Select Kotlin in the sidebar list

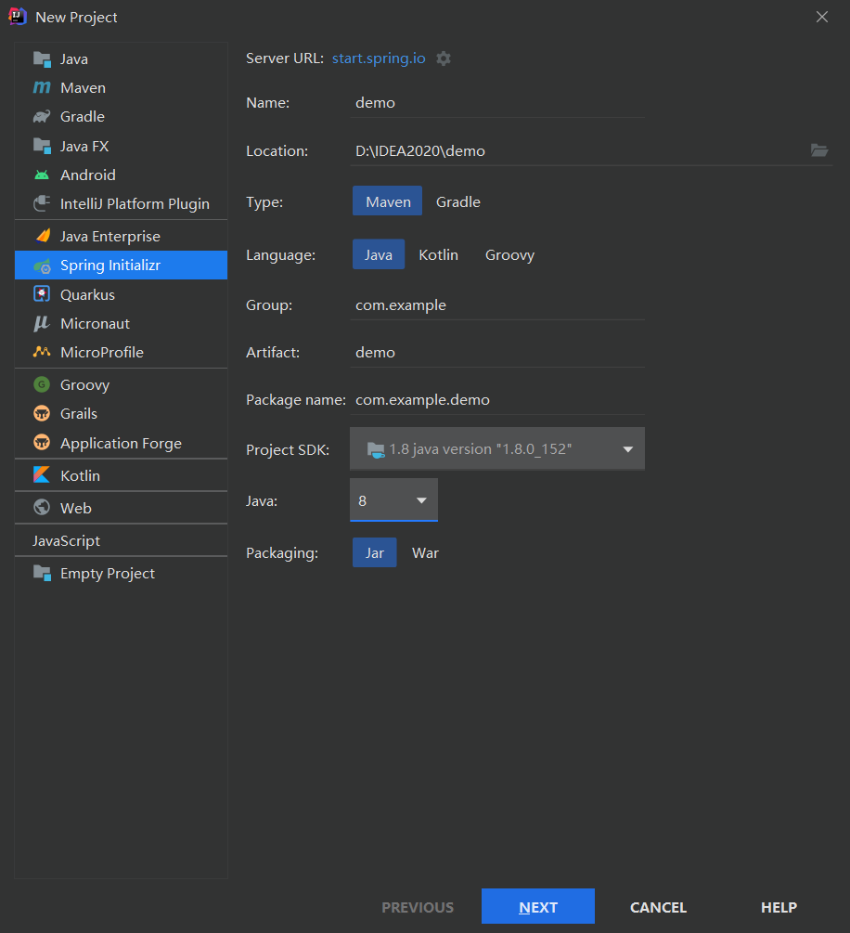pyautogui.click(x=121, y=475)
